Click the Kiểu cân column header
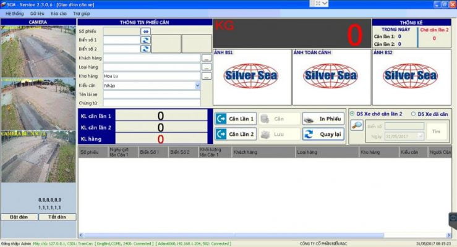 click(x=413, y=152)
